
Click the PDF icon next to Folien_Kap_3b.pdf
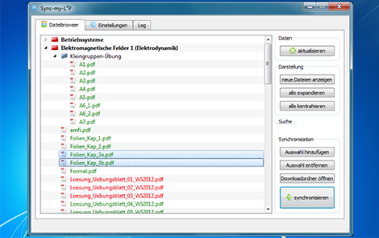click(63, 163)
